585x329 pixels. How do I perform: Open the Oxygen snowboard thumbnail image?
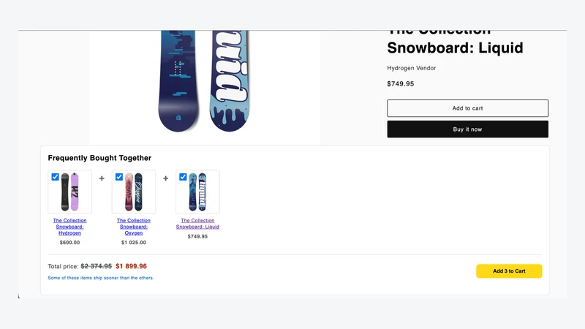[x=134, y=192]
